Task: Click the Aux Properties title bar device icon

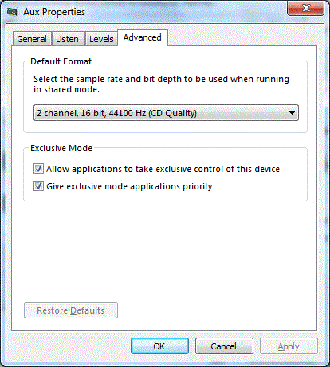Action: point(12,12)
